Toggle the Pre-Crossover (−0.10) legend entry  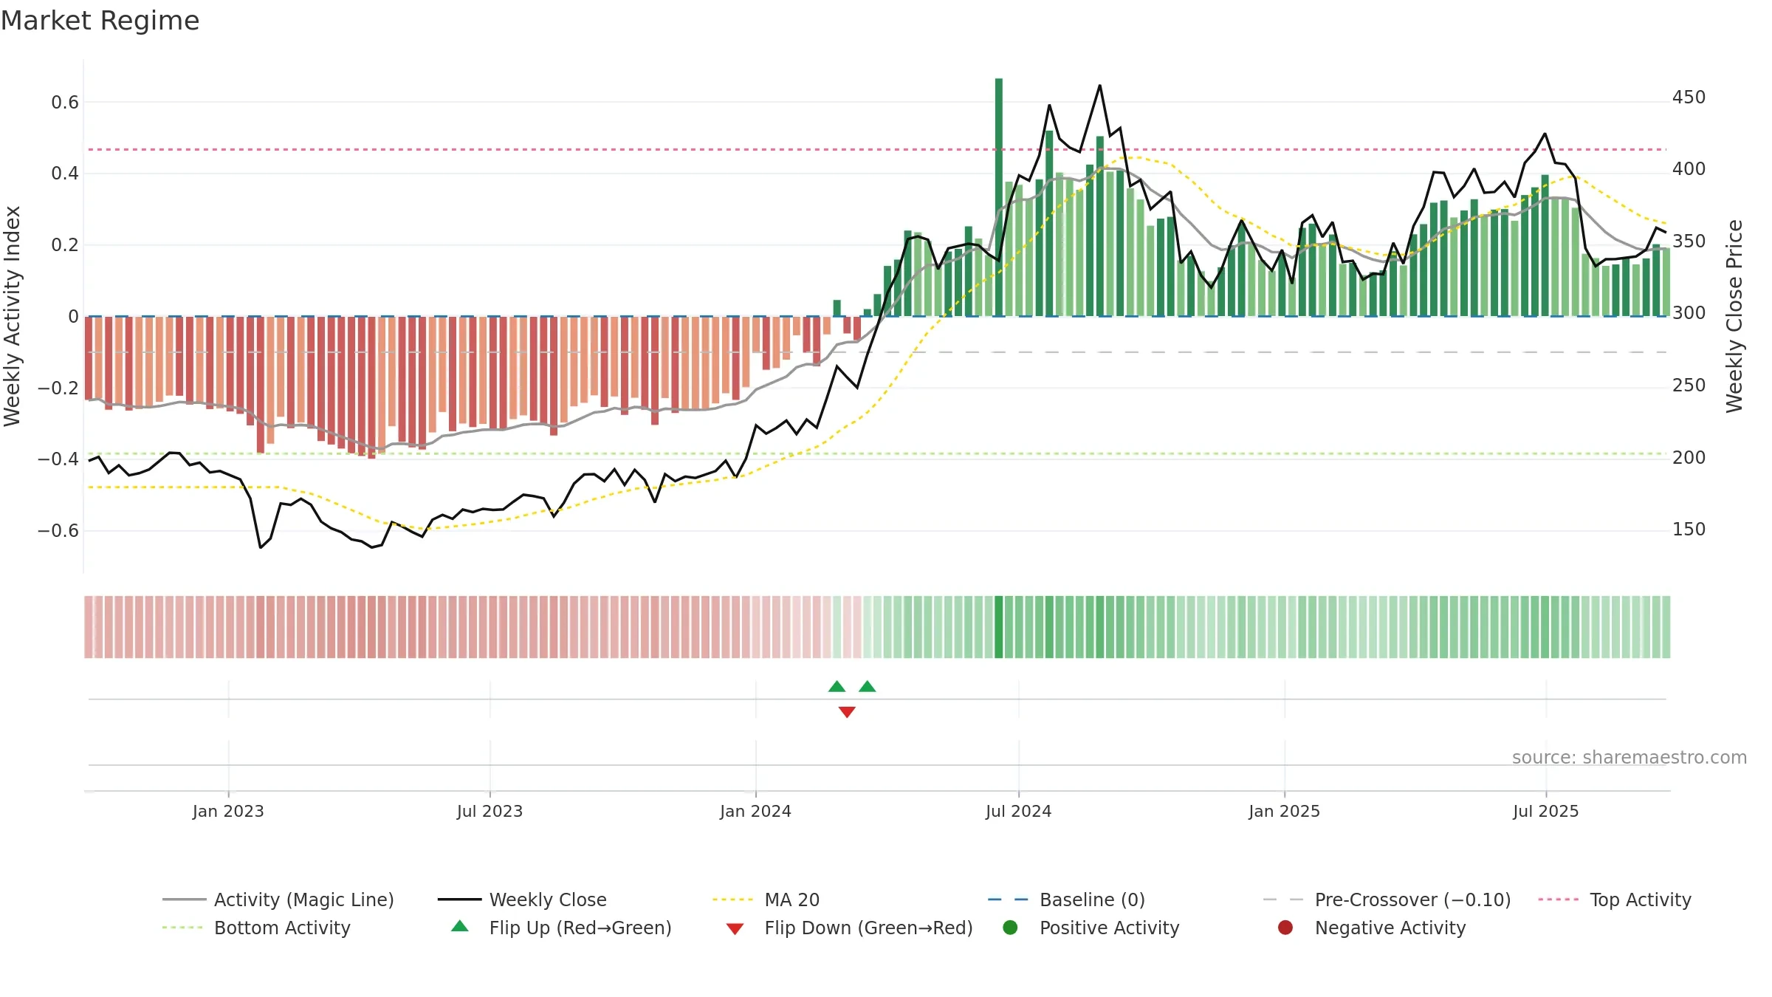pyautogui.click(x=1387, y=900)
